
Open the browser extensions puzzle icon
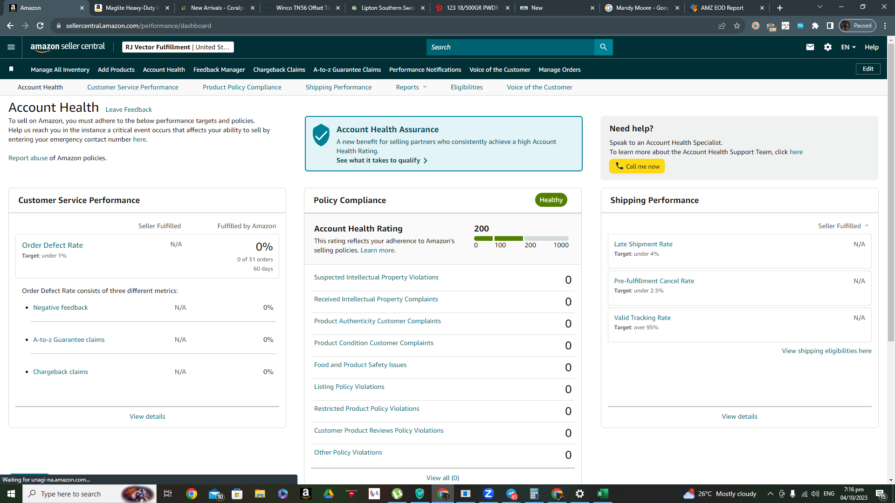point(815,26)
